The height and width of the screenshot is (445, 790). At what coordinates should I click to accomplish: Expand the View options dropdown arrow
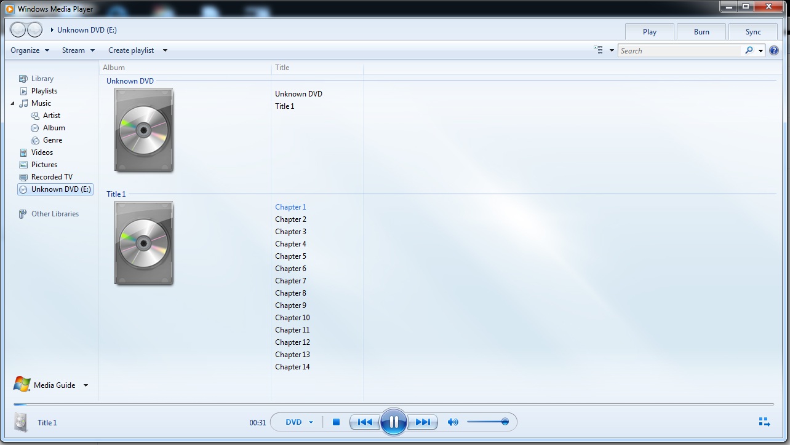[x=612, y=50]
